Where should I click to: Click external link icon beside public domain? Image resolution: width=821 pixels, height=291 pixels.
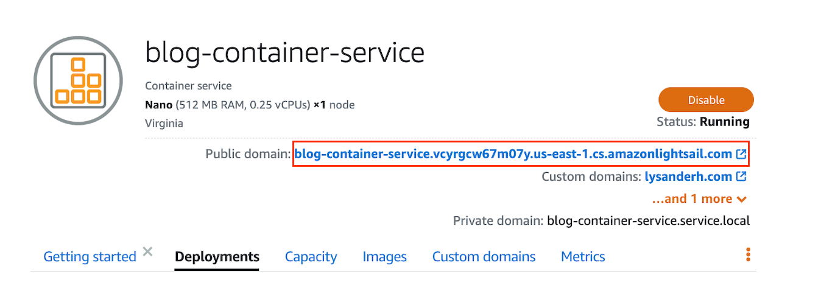click(741, 155)
